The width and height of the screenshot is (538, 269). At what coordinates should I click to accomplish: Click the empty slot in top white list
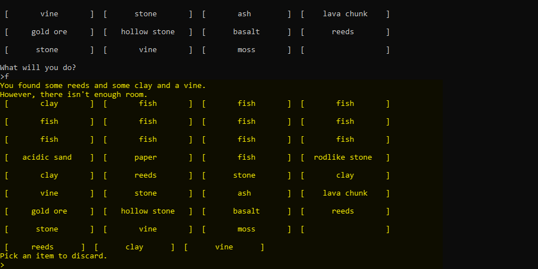345,50
